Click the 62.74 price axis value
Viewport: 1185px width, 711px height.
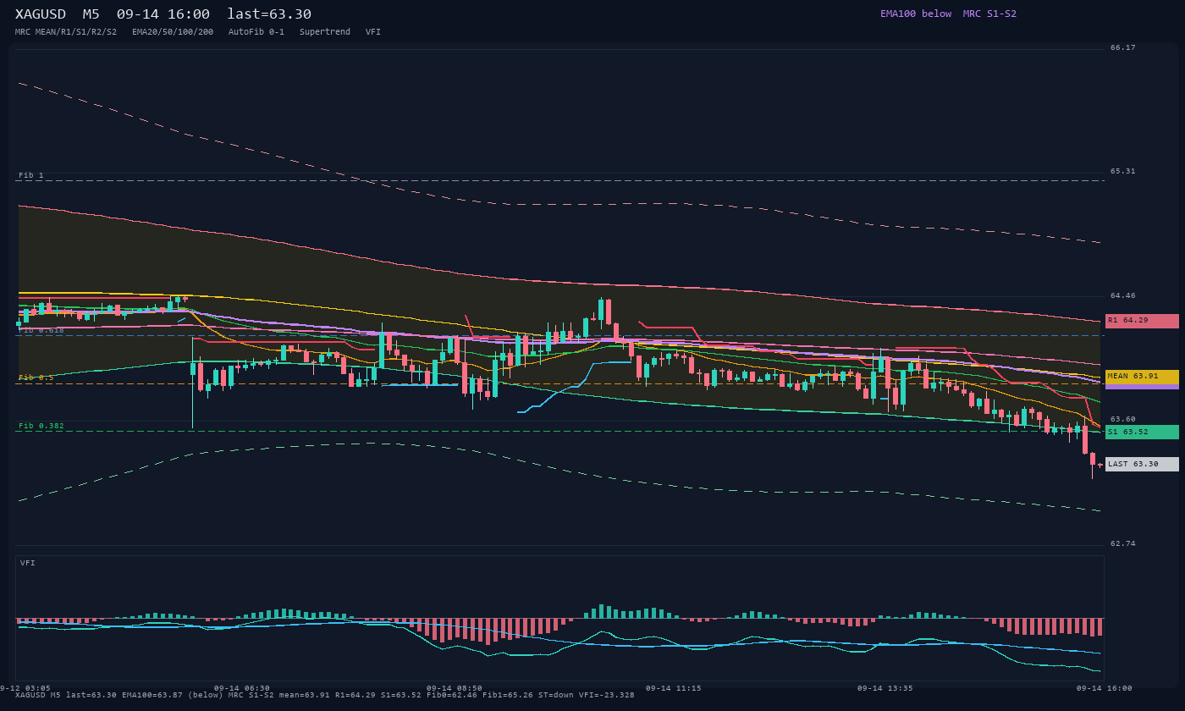pyautogui.click(x=1123, y=543)
